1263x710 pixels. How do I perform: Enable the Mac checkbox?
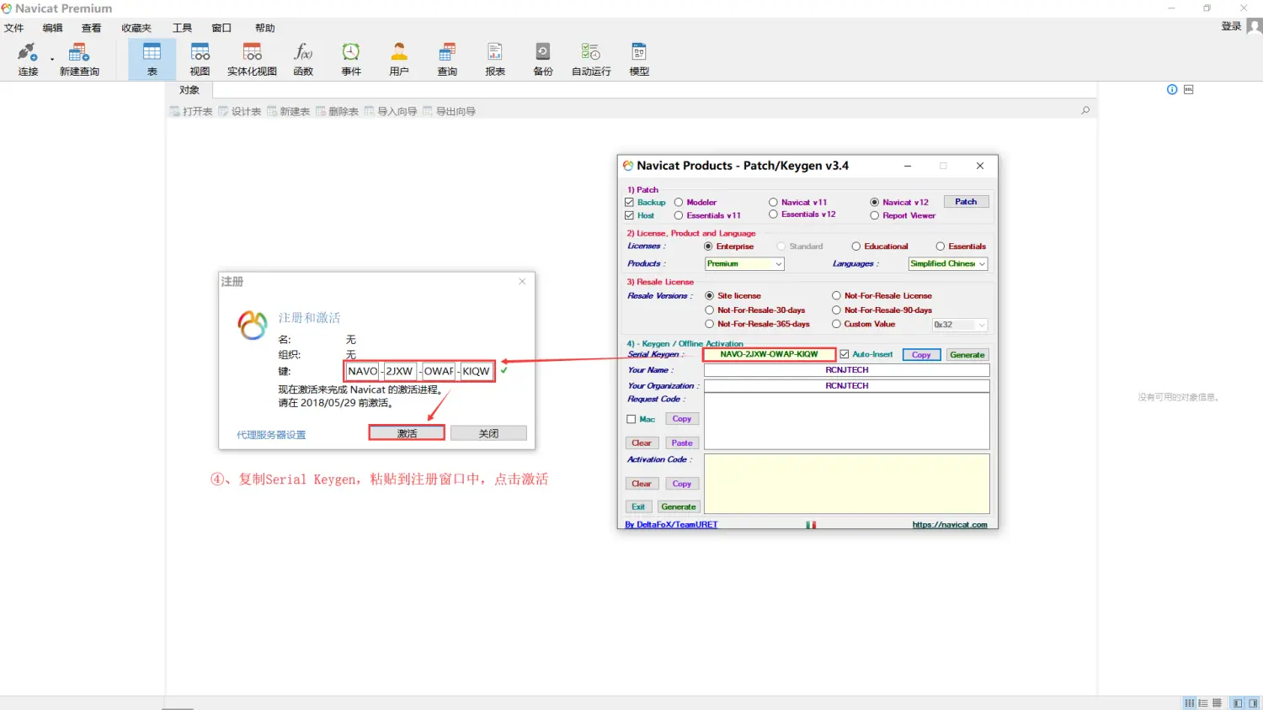coord(631,419)
